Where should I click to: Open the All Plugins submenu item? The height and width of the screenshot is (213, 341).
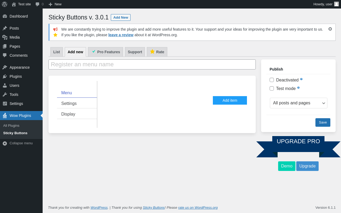(x=11, y=126)
